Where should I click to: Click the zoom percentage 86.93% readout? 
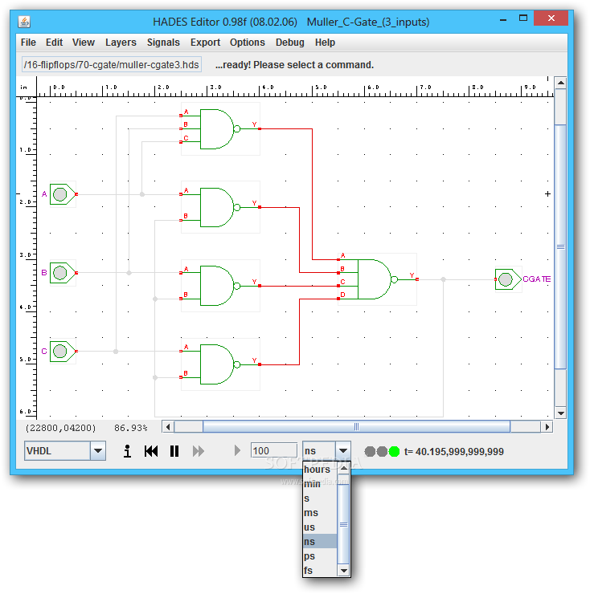click(x=130, y=428)
